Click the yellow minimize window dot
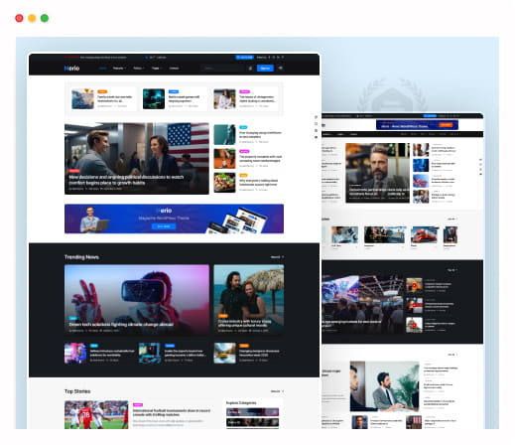Screen dimensions: 515x445 [32, 18]
